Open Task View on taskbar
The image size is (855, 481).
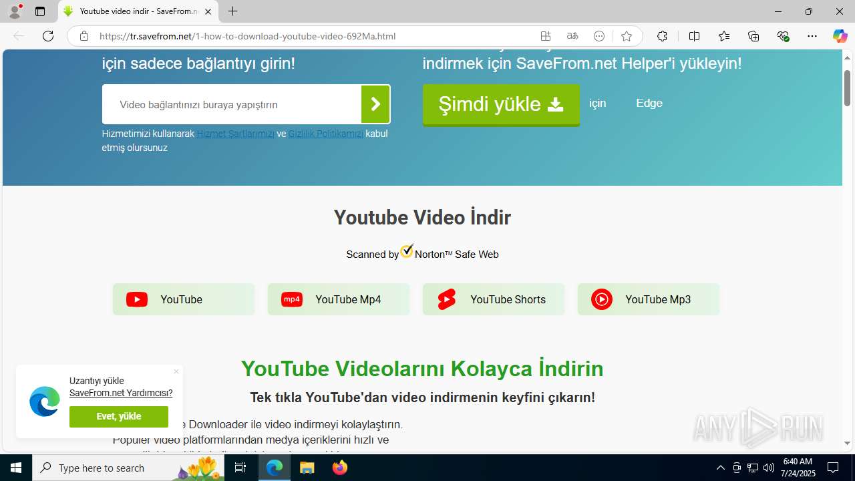pos(241,468)
